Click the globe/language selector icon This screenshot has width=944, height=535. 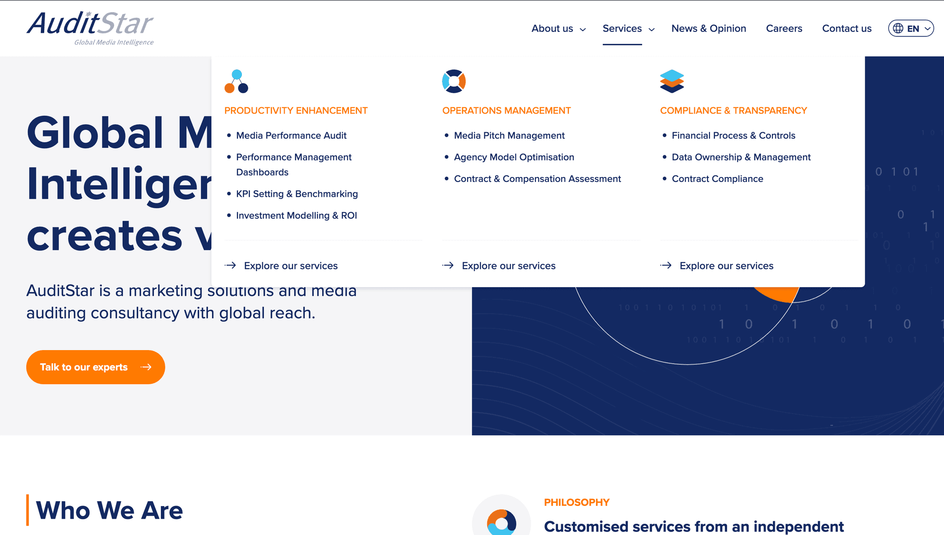[x=898, y=29]
